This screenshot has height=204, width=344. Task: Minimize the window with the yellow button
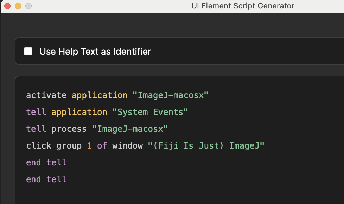click(x=18, y=6)
